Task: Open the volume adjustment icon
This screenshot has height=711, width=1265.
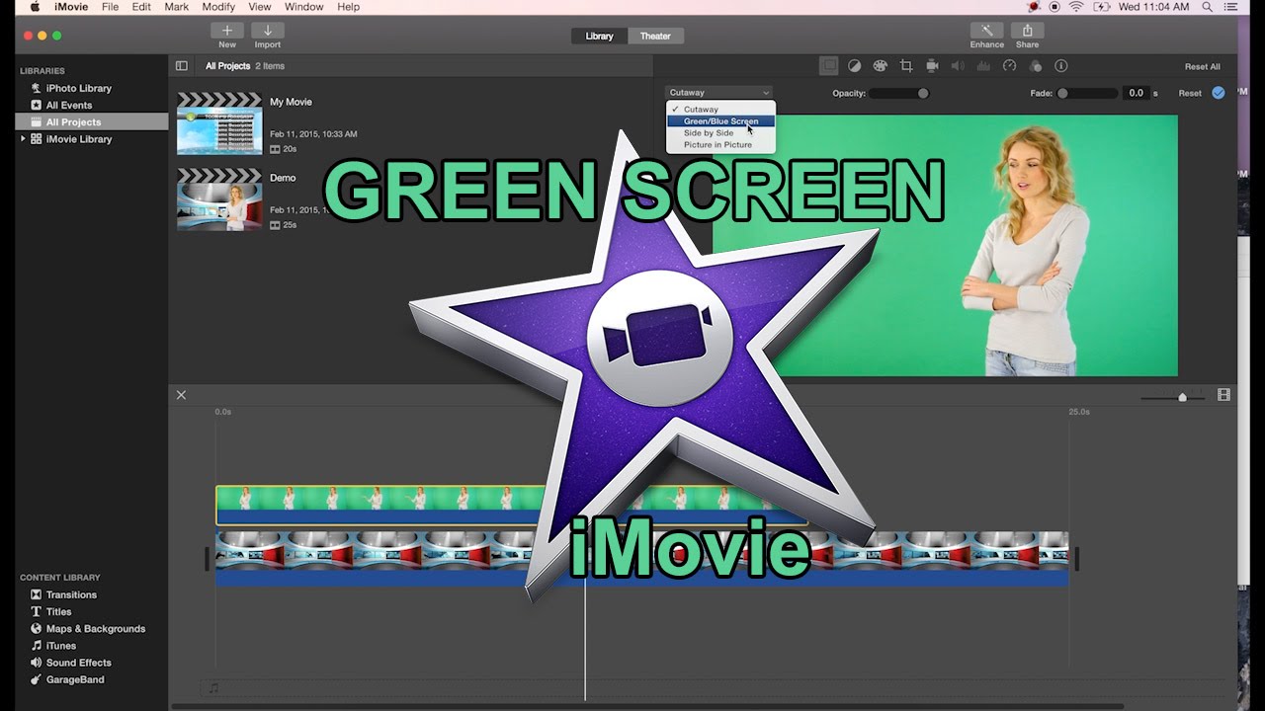Action: click(x=958, y=66)
